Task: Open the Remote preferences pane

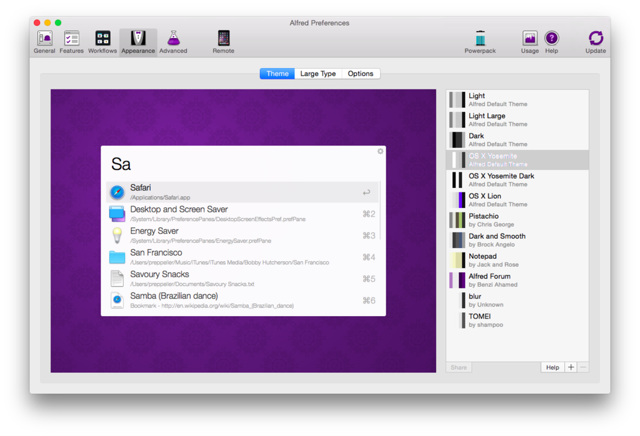Action: tap(223, 42)
